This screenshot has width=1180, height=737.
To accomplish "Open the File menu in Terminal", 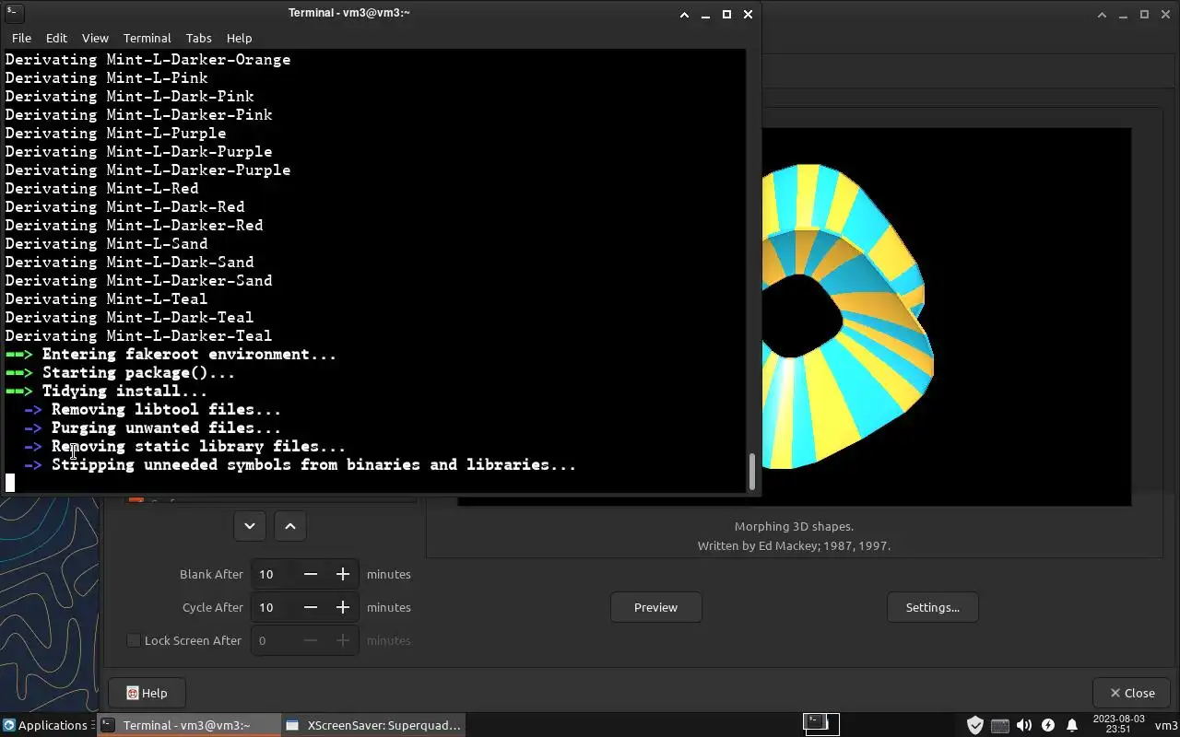I will click(x=21, y=38).
